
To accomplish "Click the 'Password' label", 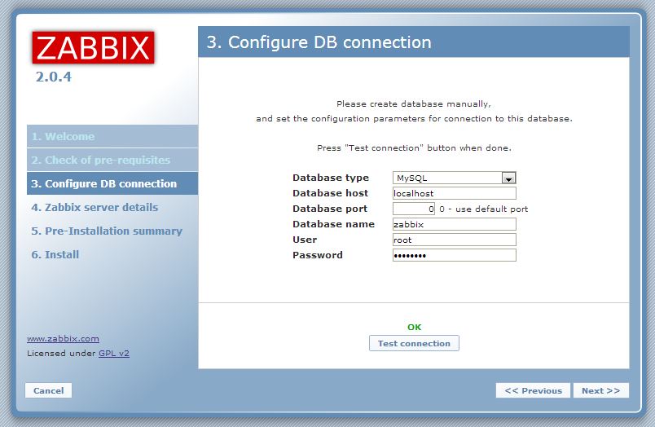I will 318,255.
